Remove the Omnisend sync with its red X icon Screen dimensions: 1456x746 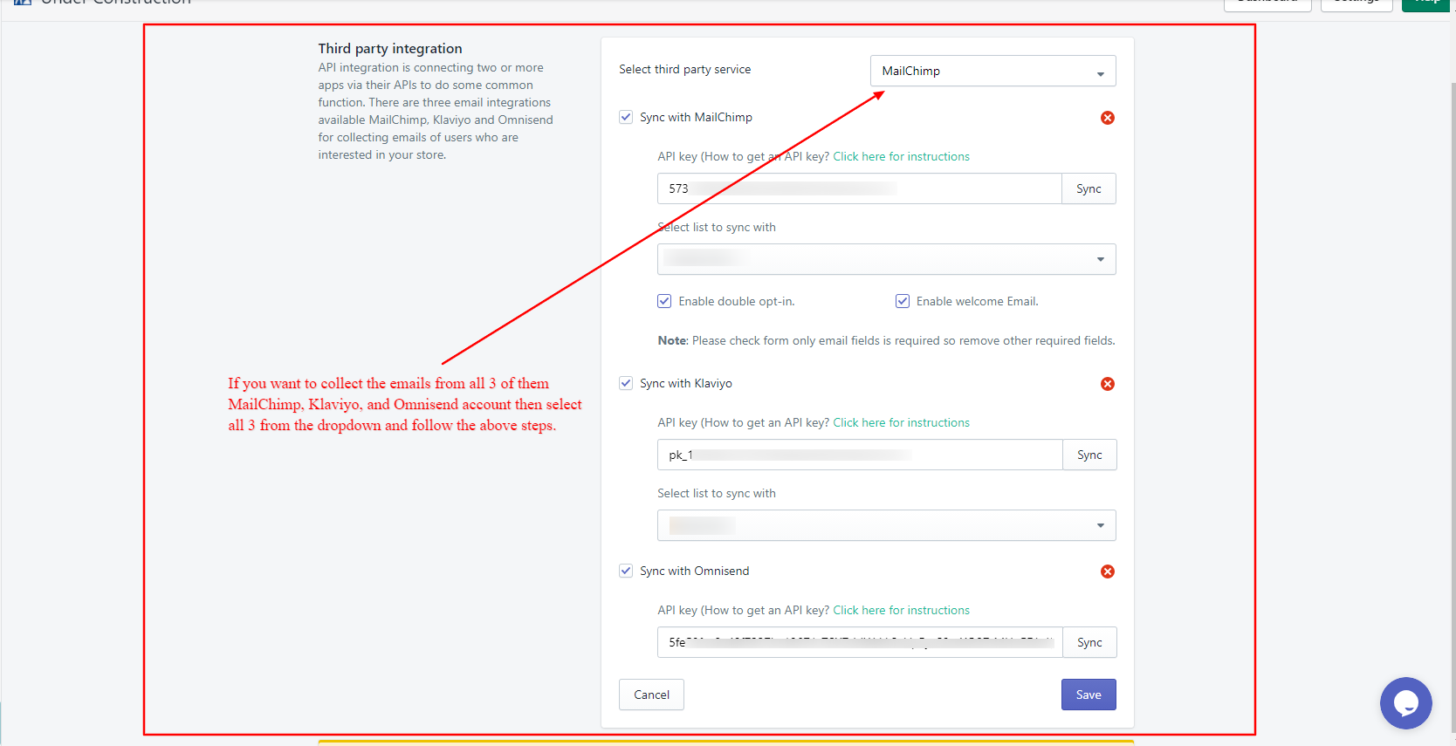1108,571
